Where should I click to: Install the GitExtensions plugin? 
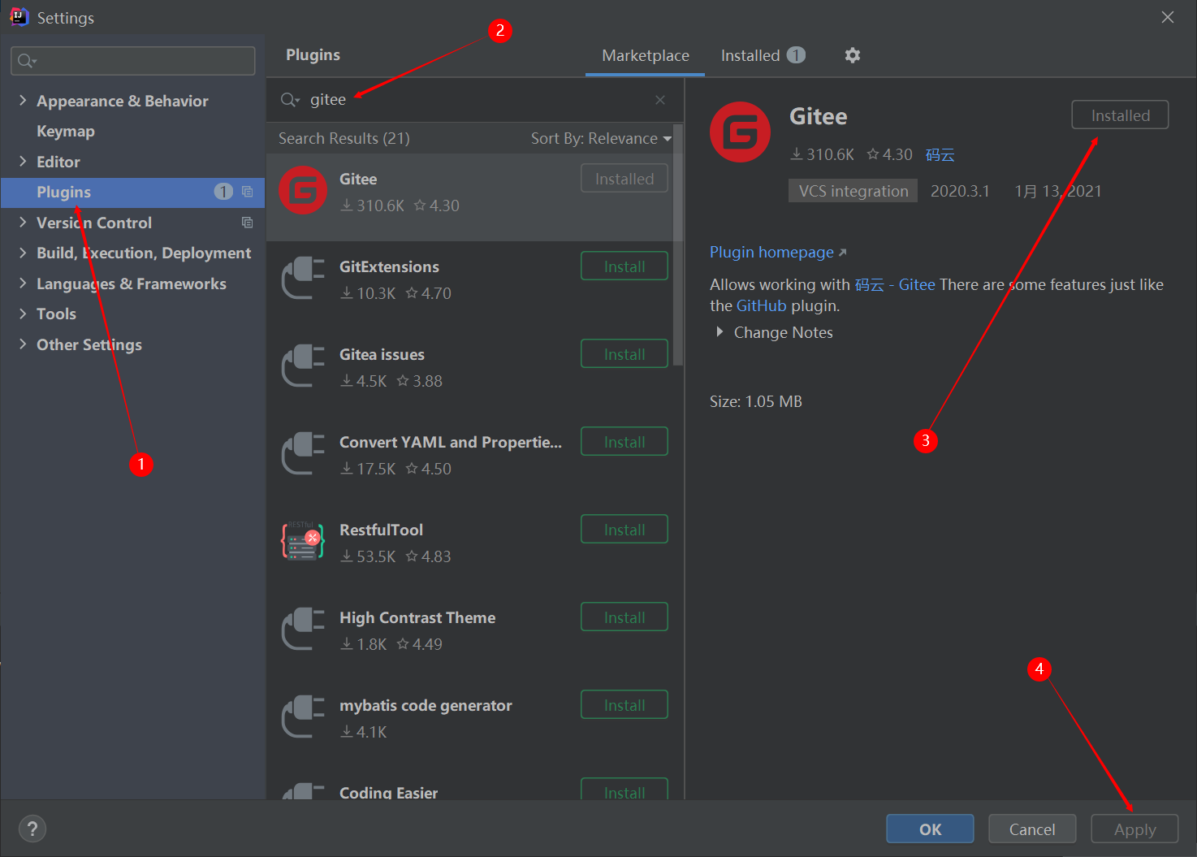tap(624, 266)
